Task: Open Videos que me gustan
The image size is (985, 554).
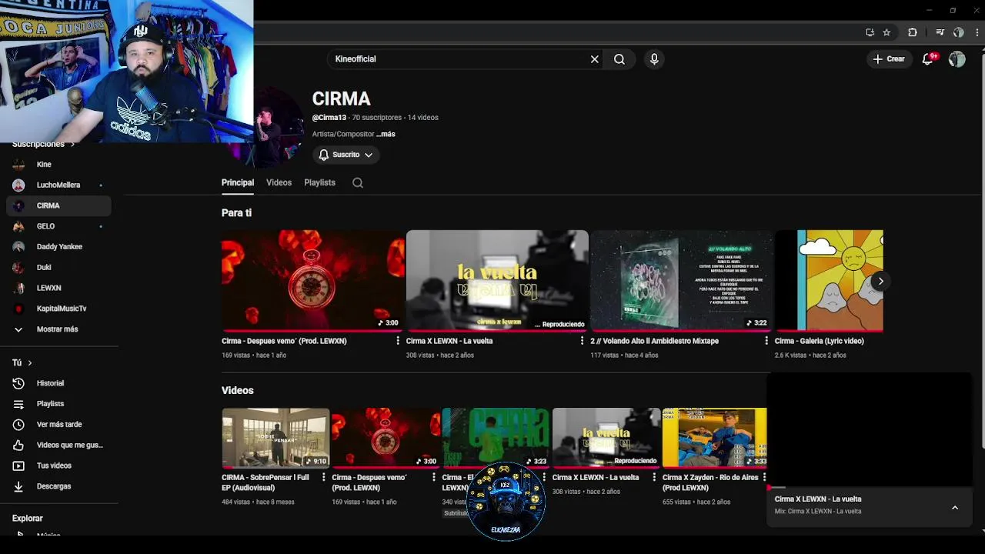Action: [x=59, y=445]
